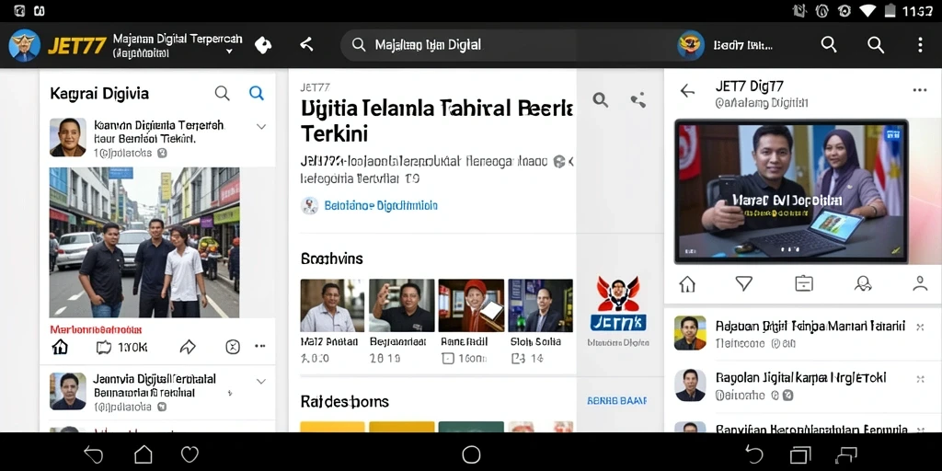Screen dimensions: 942x471
Task: Click the Raidesboms section heading
Action: [x=344, y=401]
